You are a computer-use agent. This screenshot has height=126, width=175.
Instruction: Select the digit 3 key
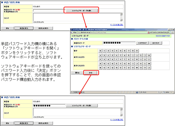pos(112,51)
